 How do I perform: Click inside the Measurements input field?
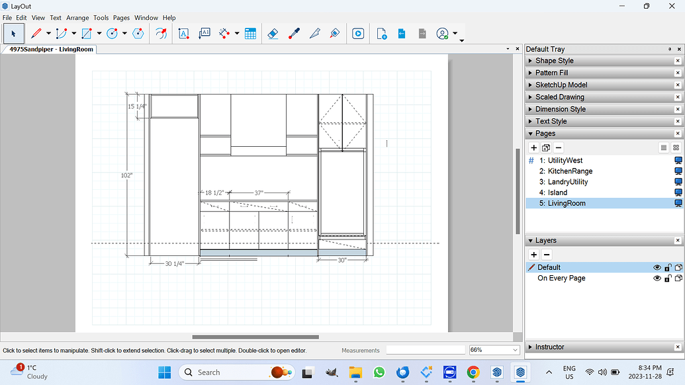point(426,350)
